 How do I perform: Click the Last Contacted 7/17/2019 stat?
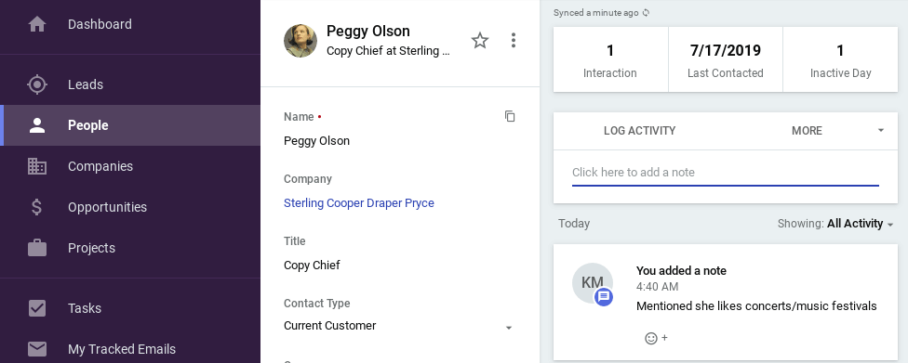(x=726, y=59)
